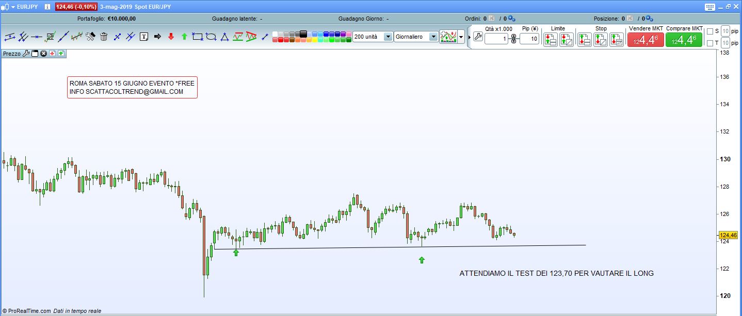Pick the pink color swatch in top row
The image size is (742, 316).
click(348, 34)
